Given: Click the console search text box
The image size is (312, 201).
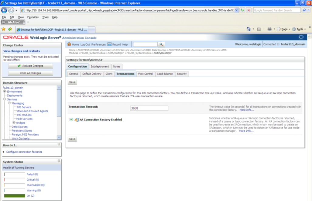Looking at the screenshot, I should [145, 44].
